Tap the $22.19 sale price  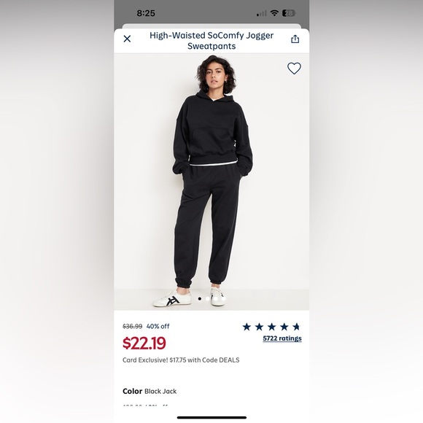coord(144,344)
